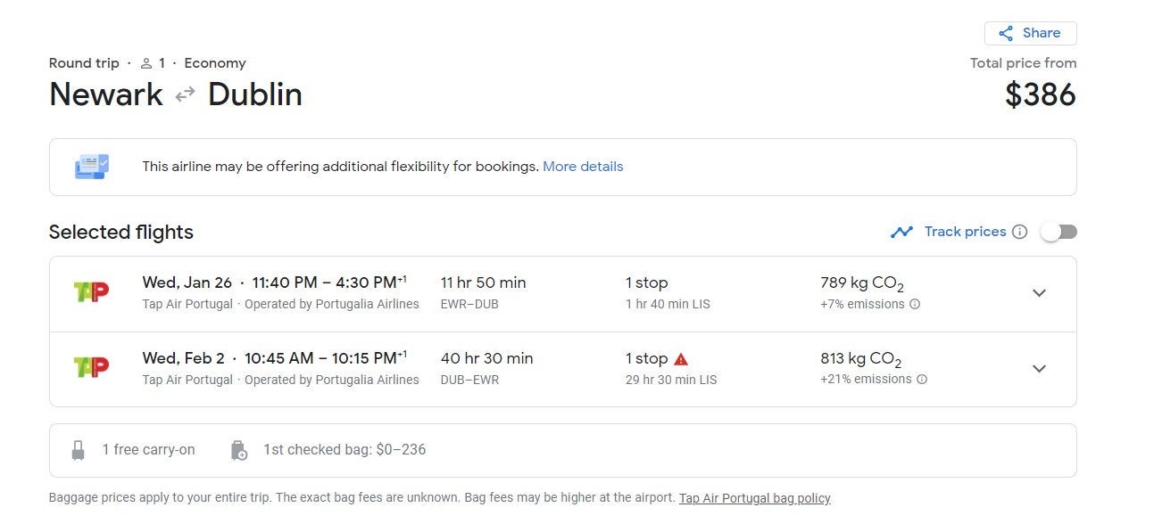
Task: Click the info icon beside +21% emissions
Action: 922,379
